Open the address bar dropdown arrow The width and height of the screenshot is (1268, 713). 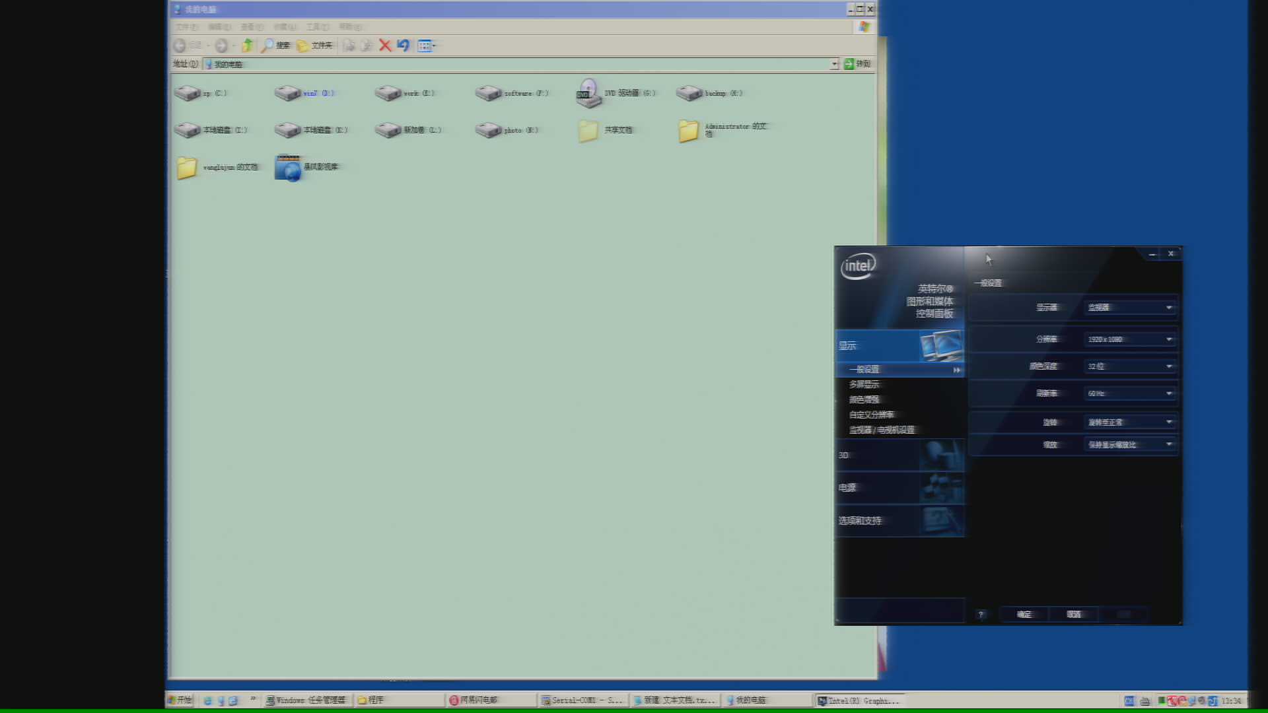pyautogui.click(x=834, y=64)
